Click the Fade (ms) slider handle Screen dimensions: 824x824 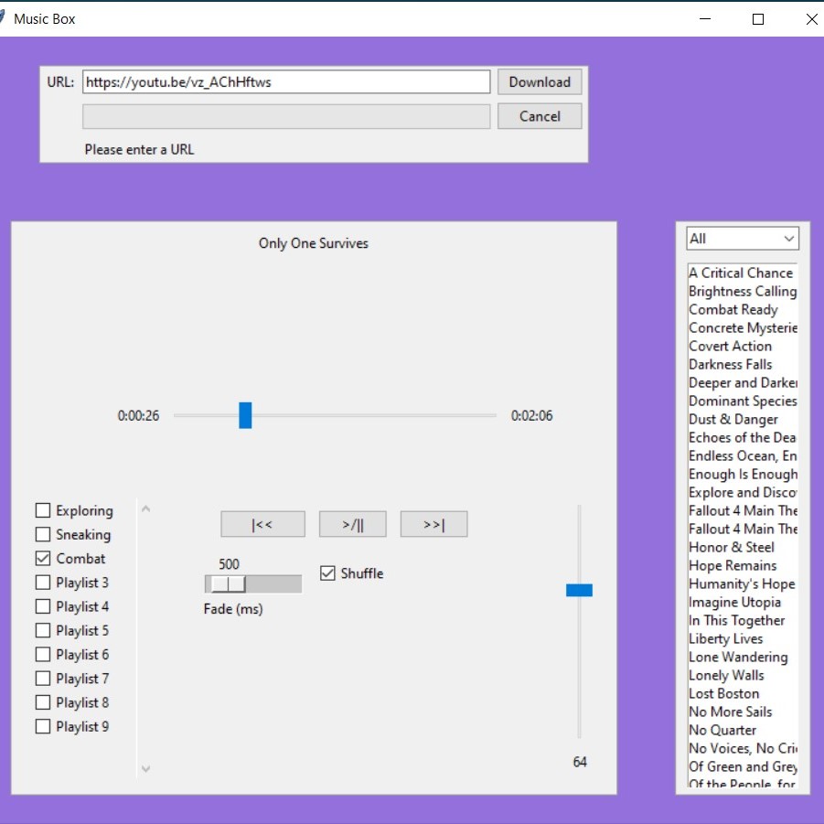click(x=229, y=584)
